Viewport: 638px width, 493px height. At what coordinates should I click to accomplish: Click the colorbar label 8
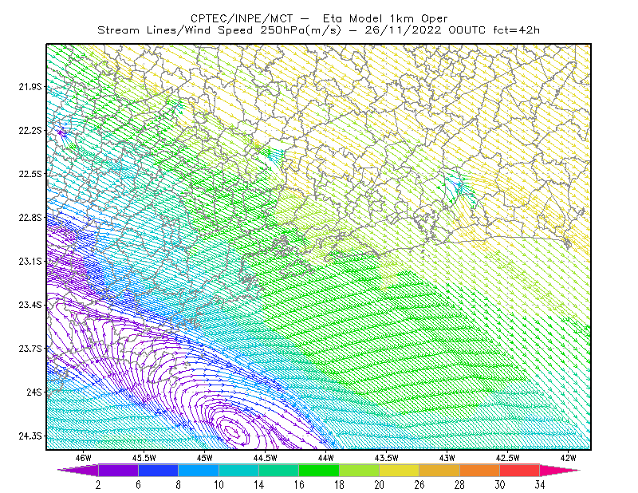(x=178, y=485)
